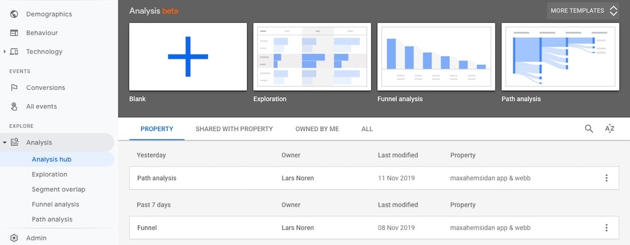
Task: Select the All tab
Action: (x=367, y=129)
